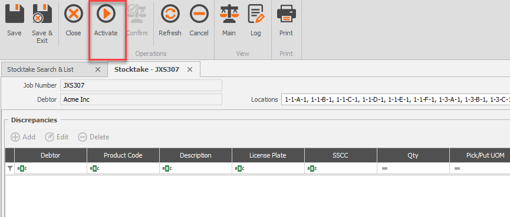Delete the selected discrepancy

94,137
